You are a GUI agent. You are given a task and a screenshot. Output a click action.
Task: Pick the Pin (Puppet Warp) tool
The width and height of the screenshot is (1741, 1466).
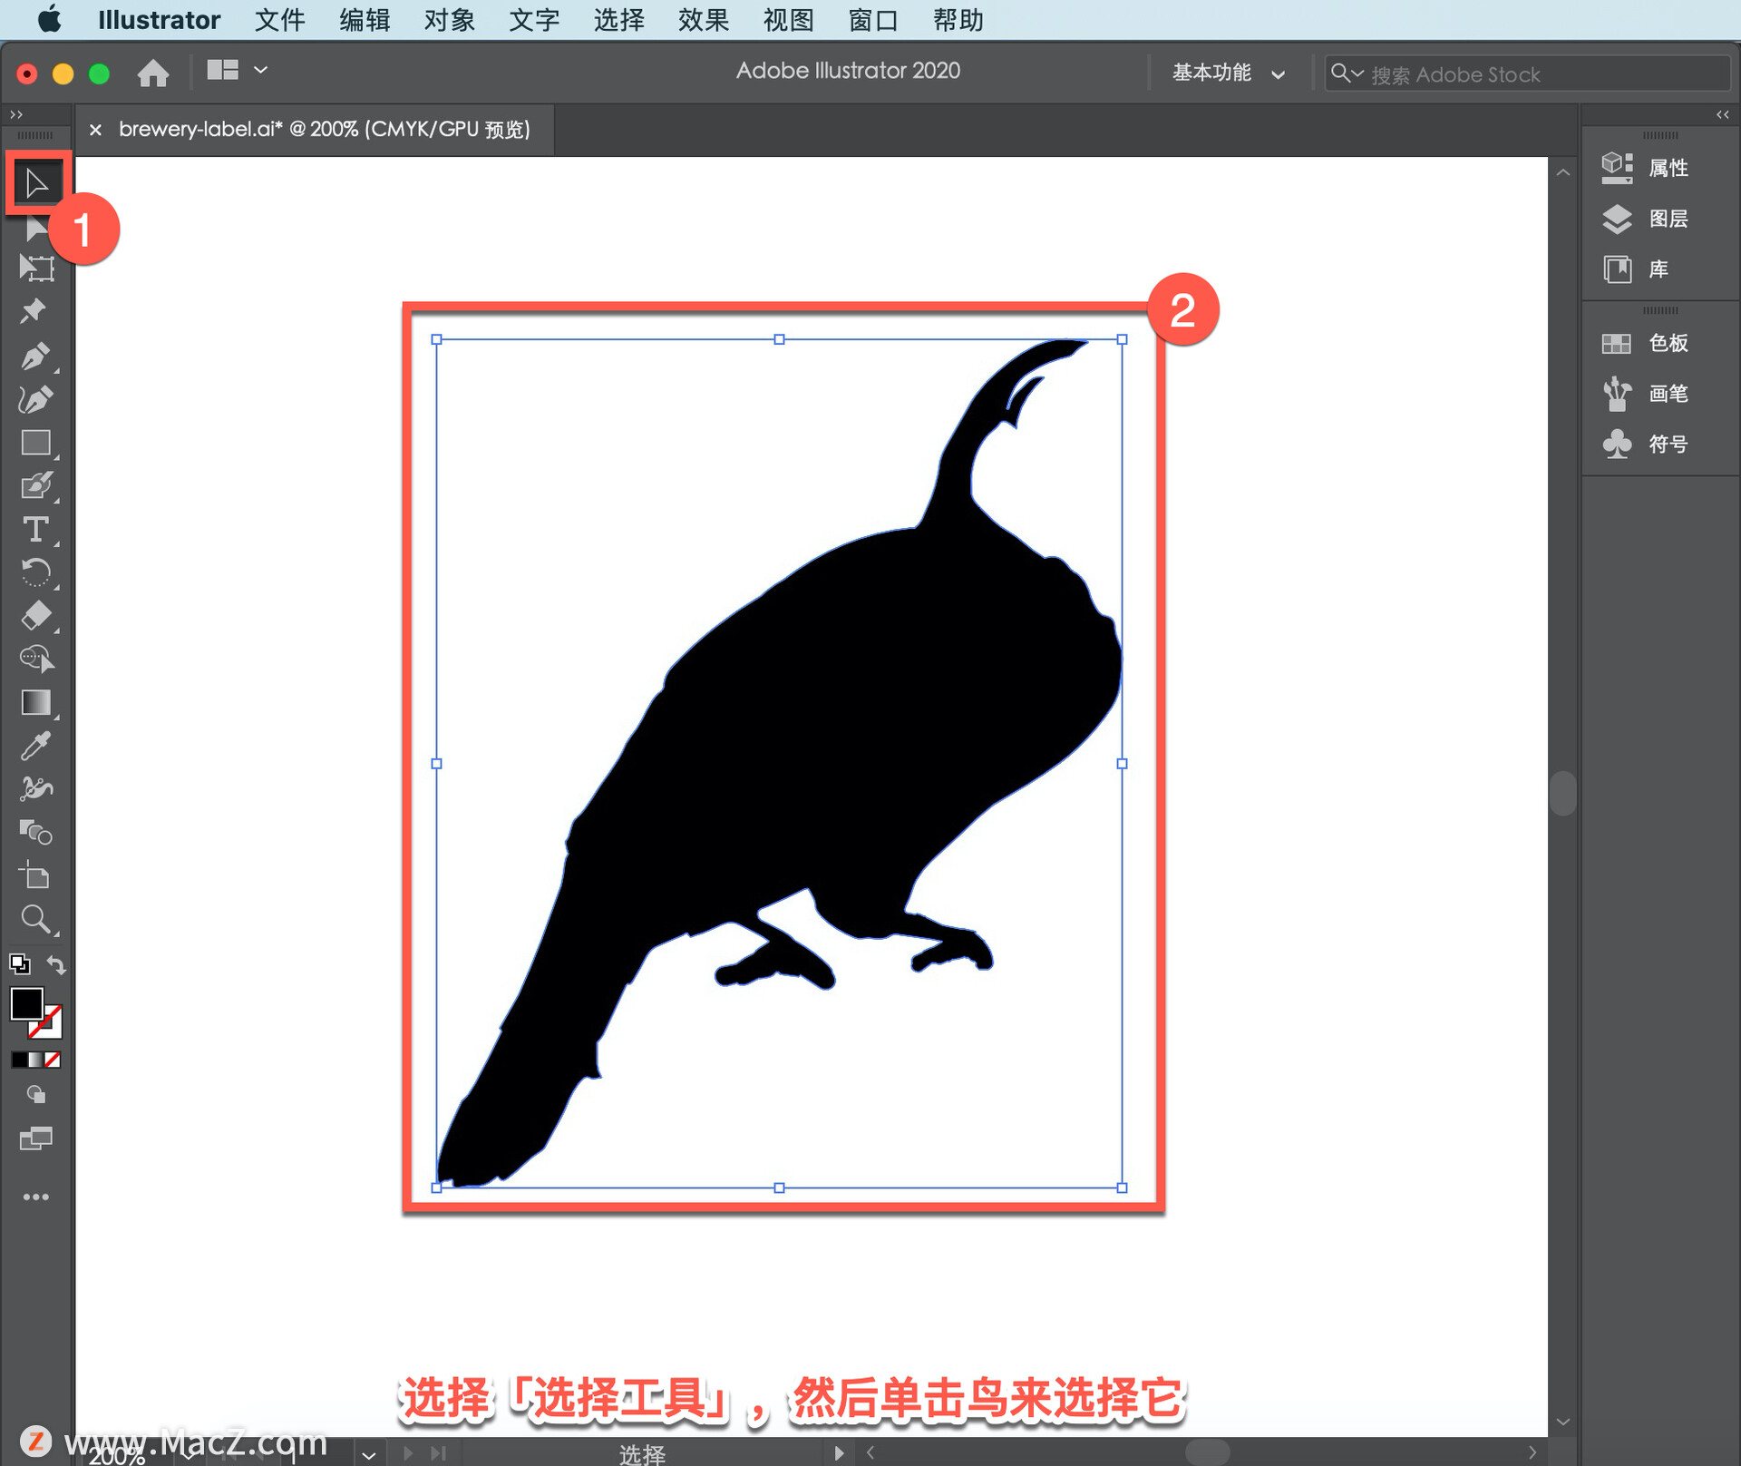pos(34,311)
